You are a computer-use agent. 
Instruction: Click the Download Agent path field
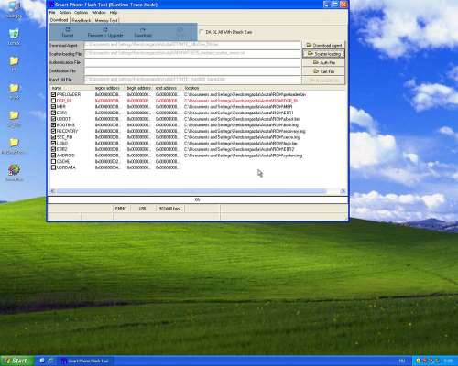192,45
